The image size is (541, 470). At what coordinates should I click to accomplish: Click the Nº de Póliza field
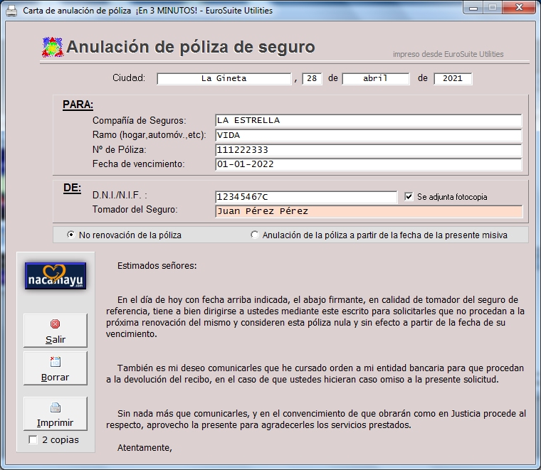coord(368,150)
